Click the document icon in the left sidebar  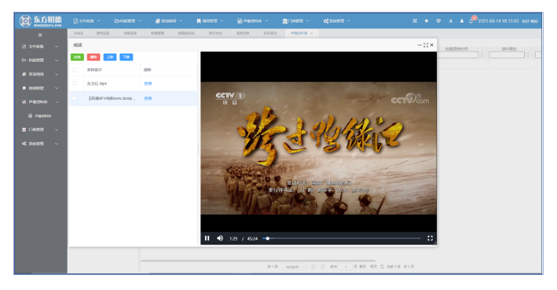click(24, 46)
